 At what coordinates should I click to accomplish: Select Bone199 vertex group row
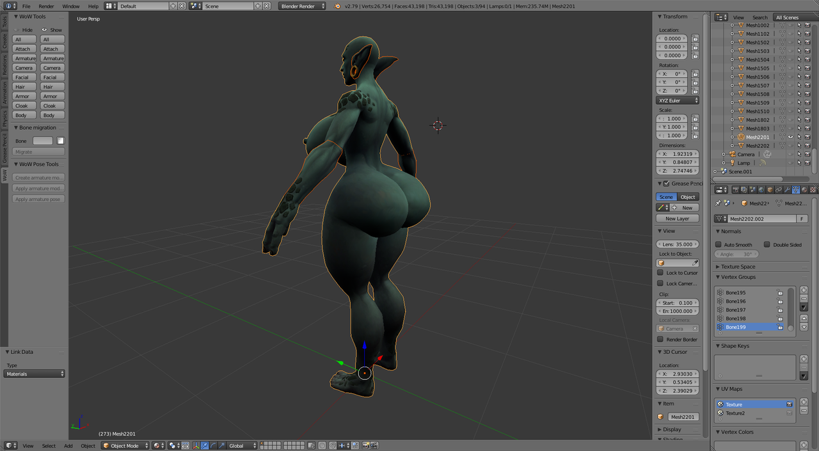pos(750,327)
